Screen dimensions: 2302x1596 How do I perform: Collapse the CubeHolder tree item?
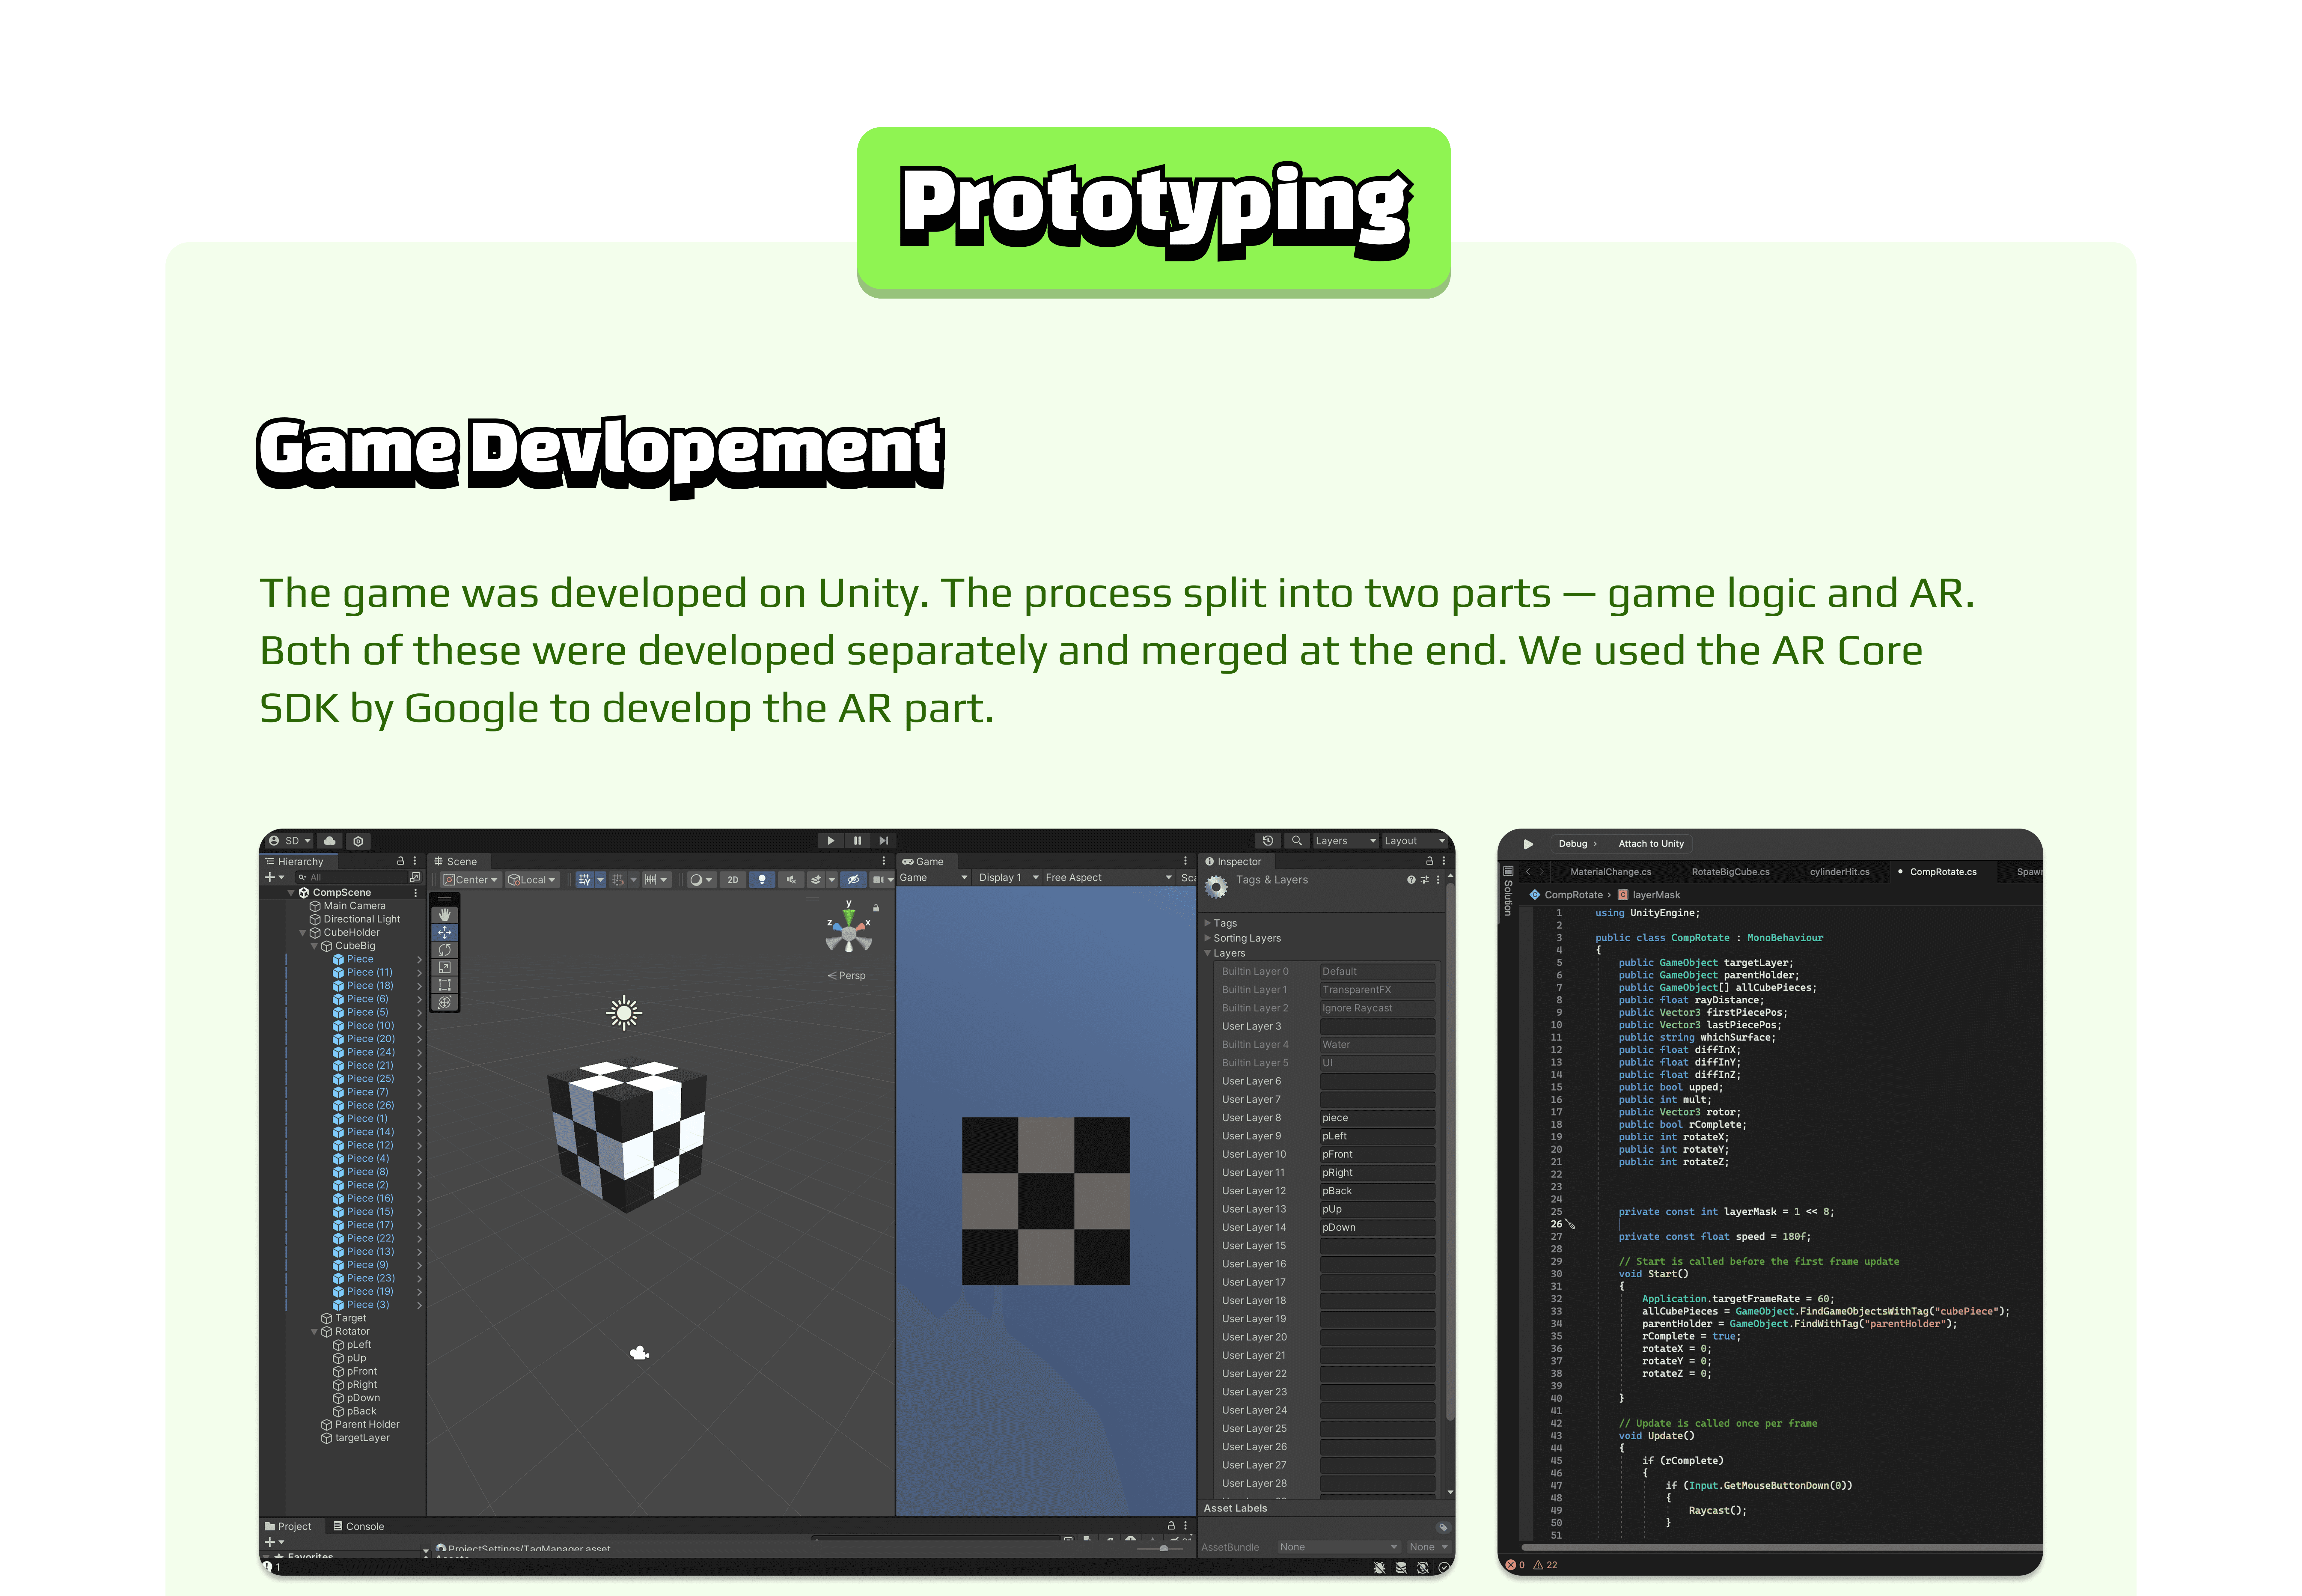[303, 933]
